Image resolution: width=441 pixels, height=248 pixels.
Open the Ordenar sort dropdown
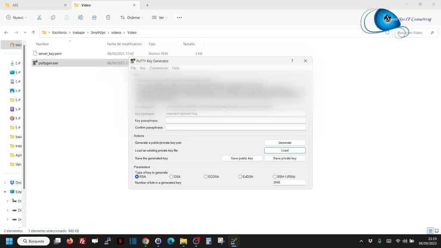pos(132,17)
